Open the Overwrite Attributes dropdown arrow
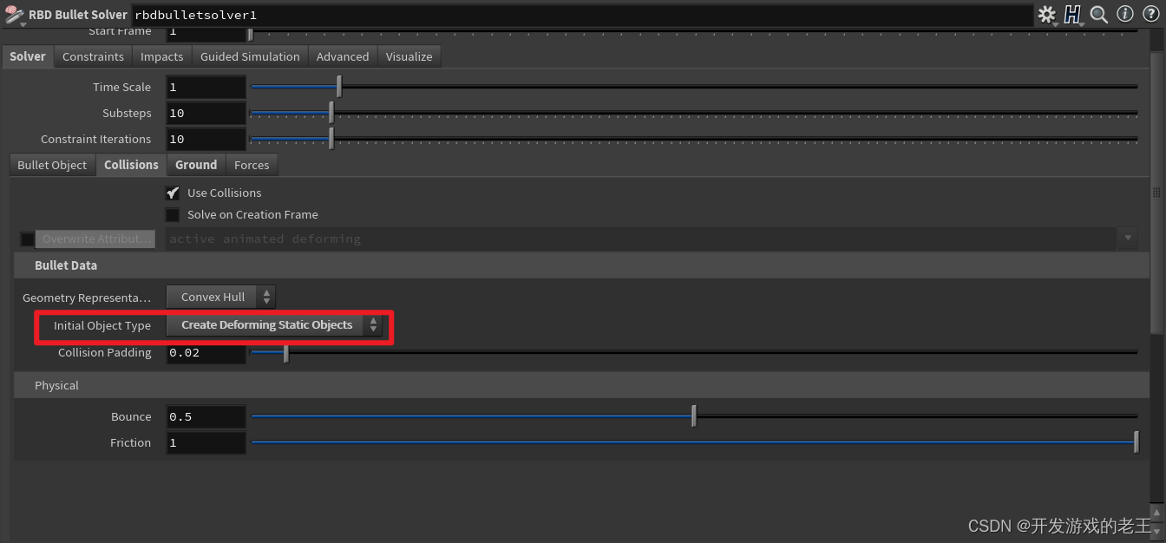The height and width of the screenshot is (543, 1166). point(1127,239)
